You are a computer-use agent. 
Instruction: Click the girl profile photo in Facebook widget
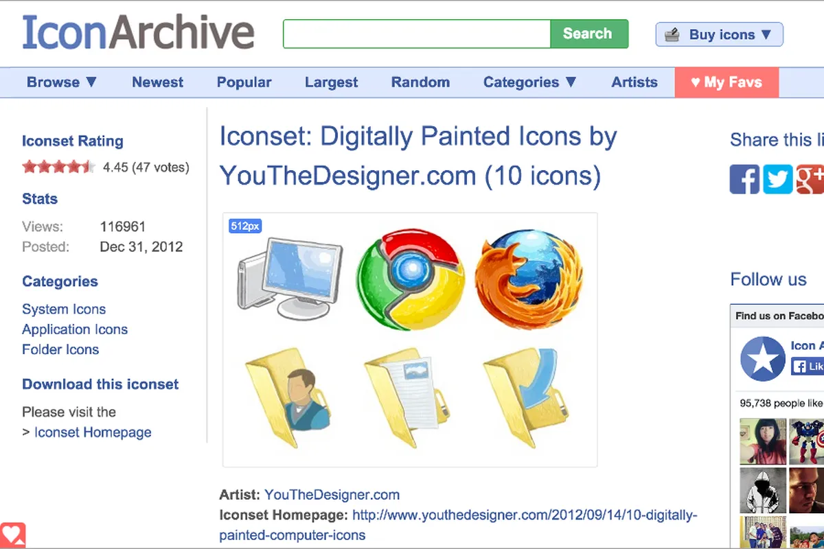pyautogui.click(x=762, y=441)
